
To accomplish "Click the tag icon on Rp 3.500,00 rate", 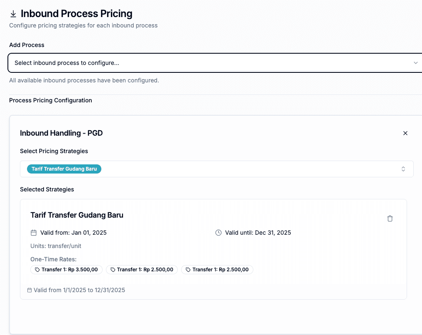I will (x=37, y=270).
